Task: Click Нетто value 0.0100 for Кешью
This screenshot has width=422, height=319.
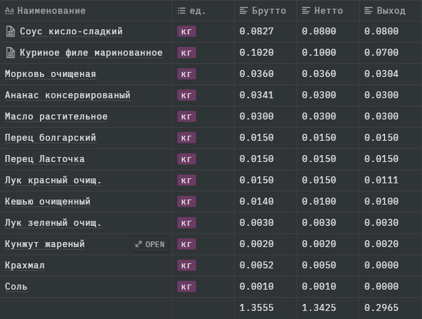Action: [319, 201]
